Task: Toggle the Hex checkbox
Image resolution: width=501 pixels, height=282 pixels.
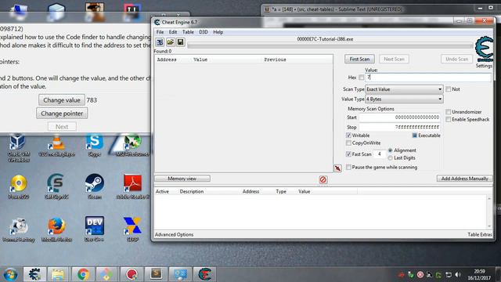Action: (361, 78)
